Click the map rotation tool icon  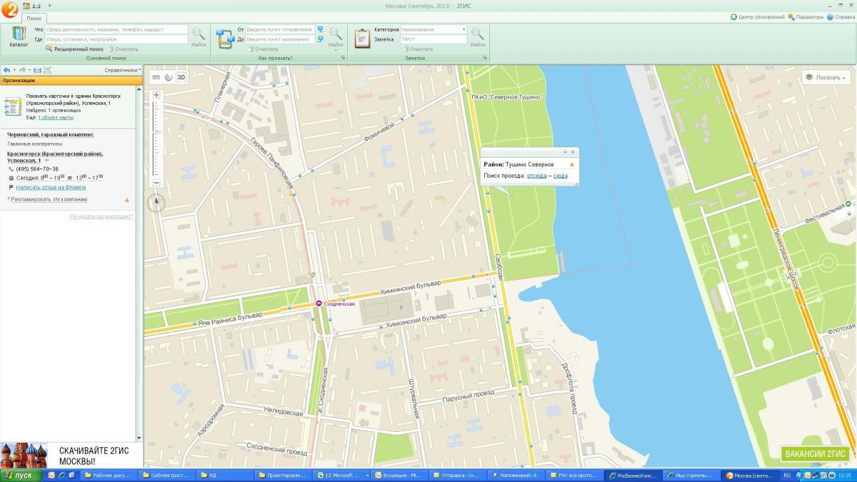169,77
